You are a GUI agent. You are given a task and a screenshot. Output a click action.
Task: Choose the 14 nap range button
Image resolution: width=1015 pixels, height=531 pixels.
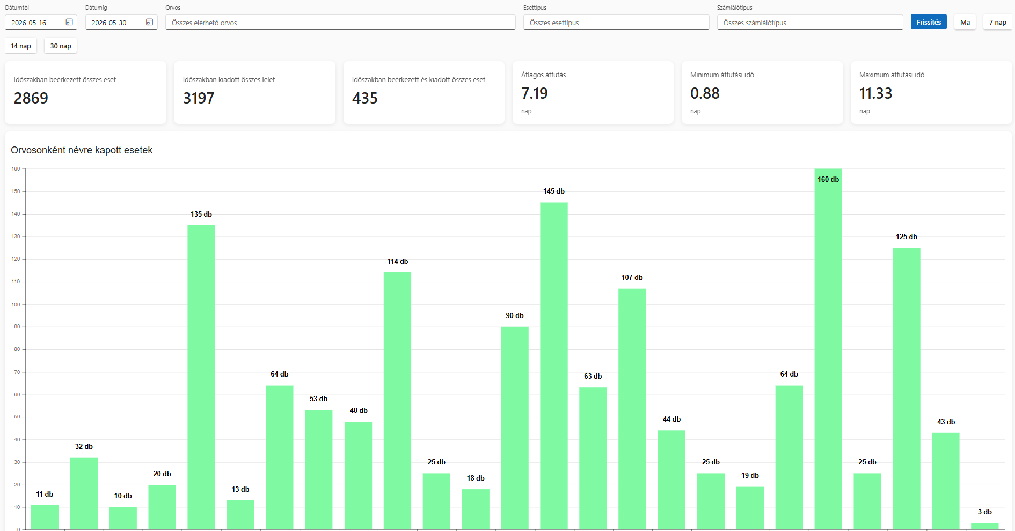(21, 46)
